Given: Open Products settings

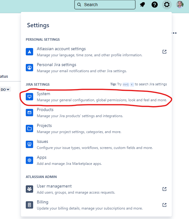Looking at the screenshot, I should [x=96, y=113].
